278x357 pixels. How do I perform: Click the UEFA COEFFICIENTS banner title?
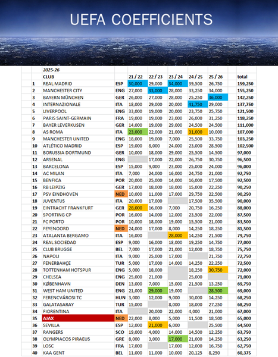coord(141,20)
